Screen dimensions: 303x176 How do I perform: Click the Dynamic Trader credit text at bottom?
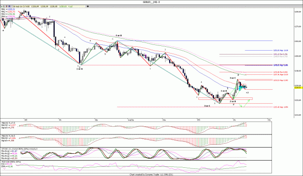[151, 175]
